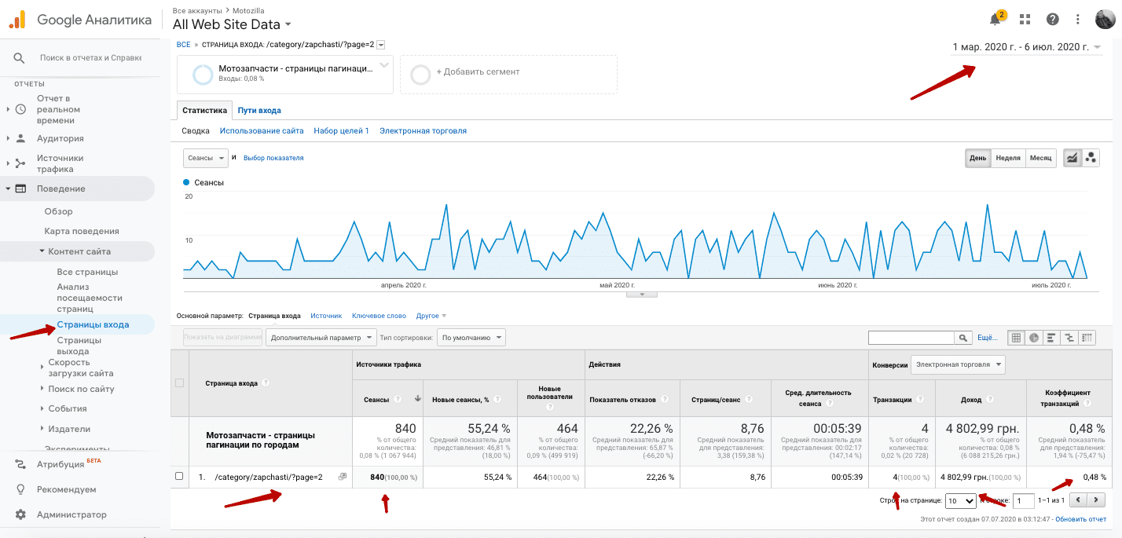Toggle the select-all checkbox in table header
This screenshot has width=1122, height=538.
tap(179, 383)
